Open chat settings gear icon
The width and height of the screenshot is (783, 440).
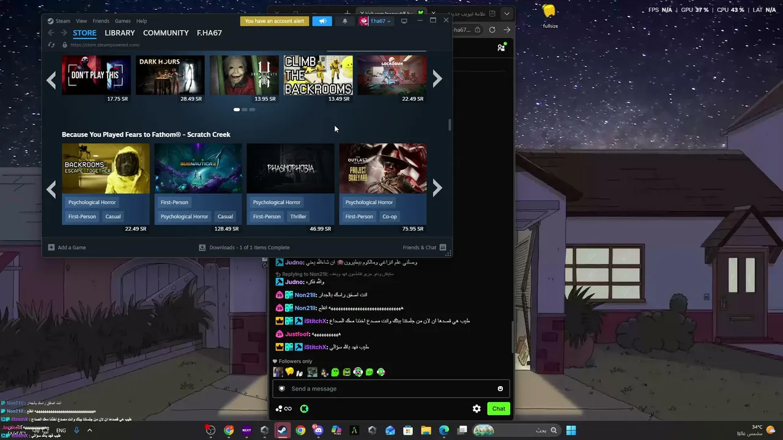477,409
